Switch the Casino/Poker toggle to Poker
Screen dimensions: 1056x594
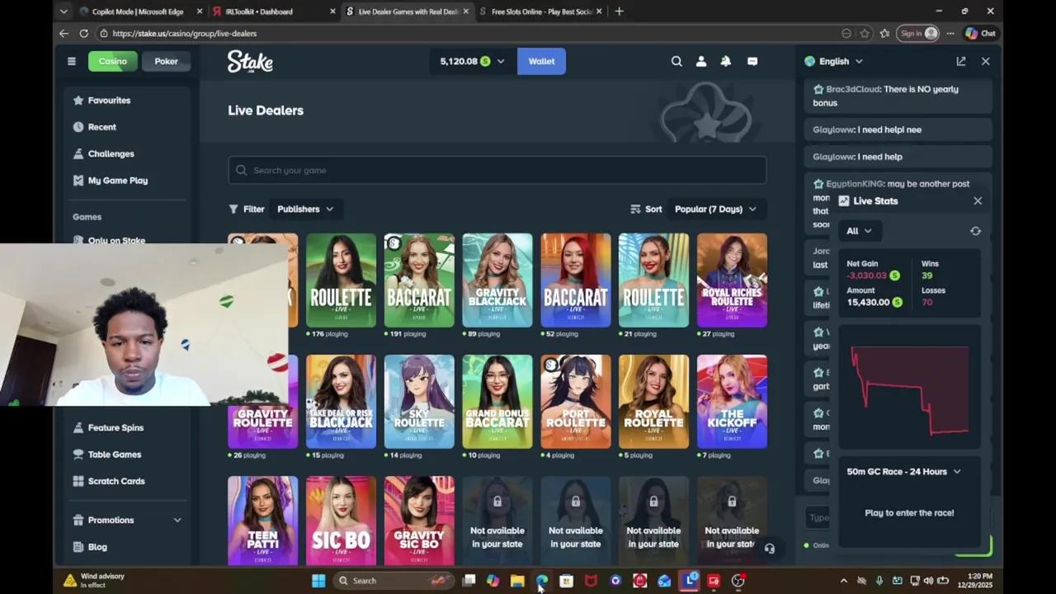point(166,61)
